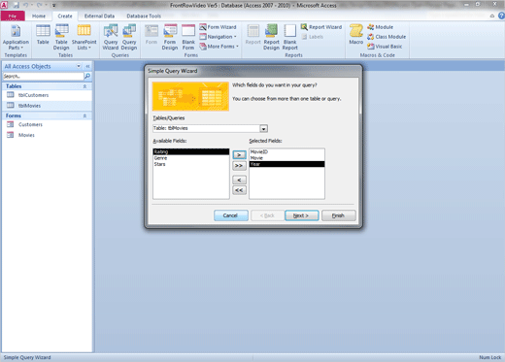
Task: Insert a new Module
Action: [380, 27]
